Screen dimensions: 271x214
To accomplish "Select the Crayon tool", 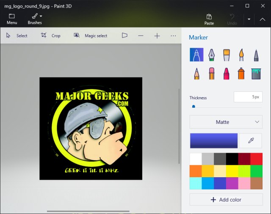I will (x=227, y=74).
